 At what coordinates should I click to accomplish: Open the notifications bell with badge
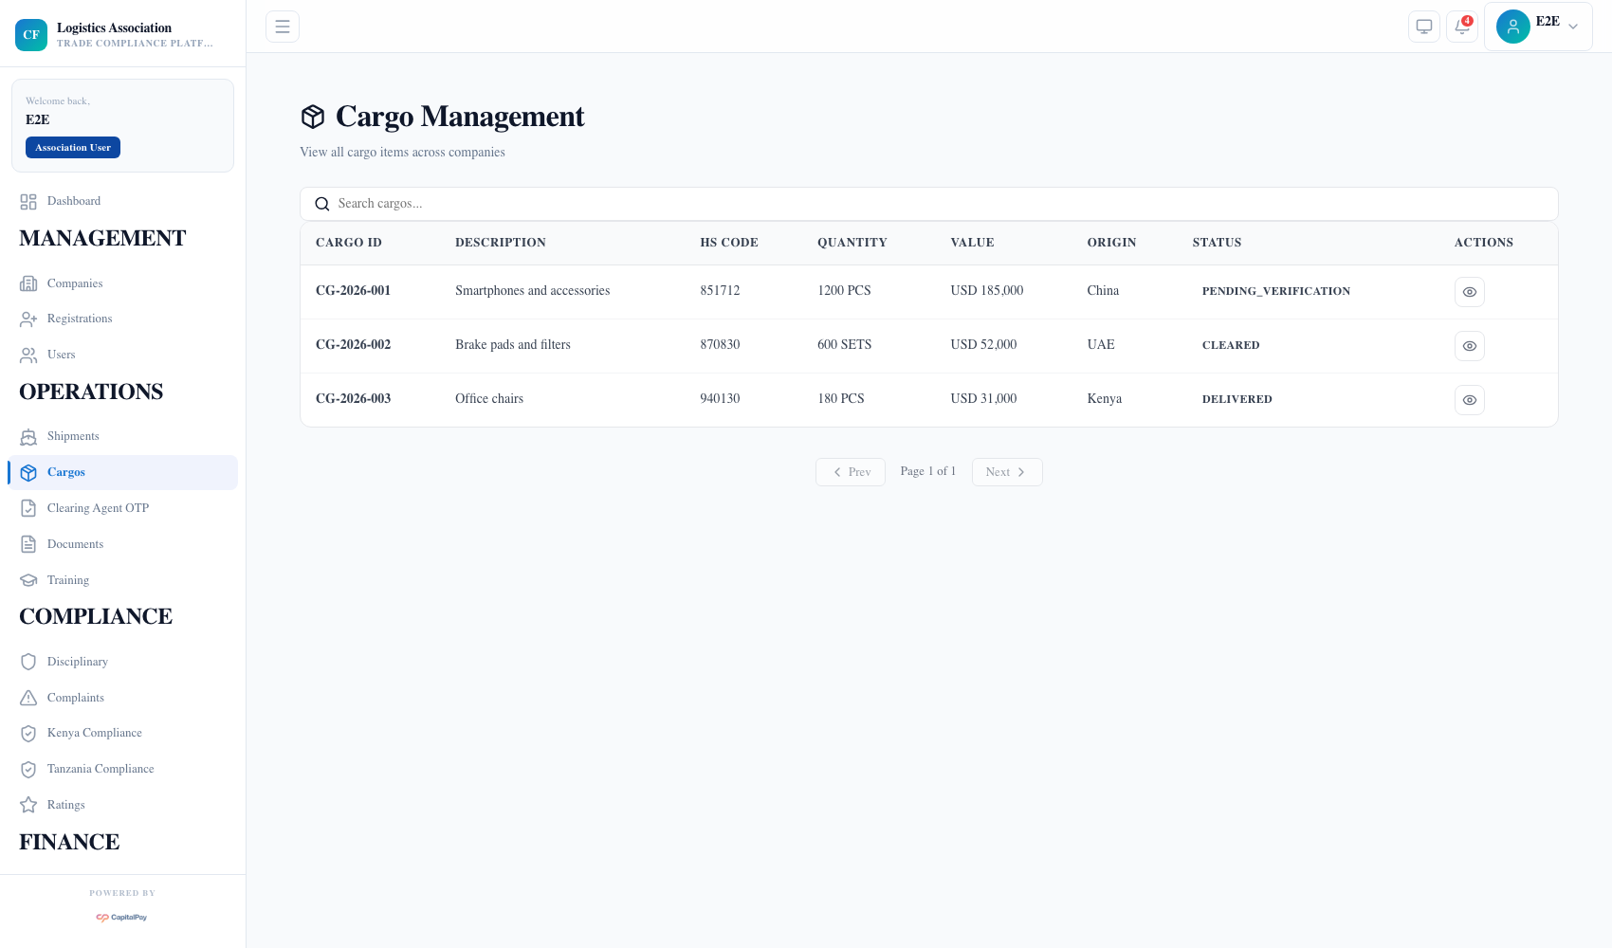(x=1461, y=27)
